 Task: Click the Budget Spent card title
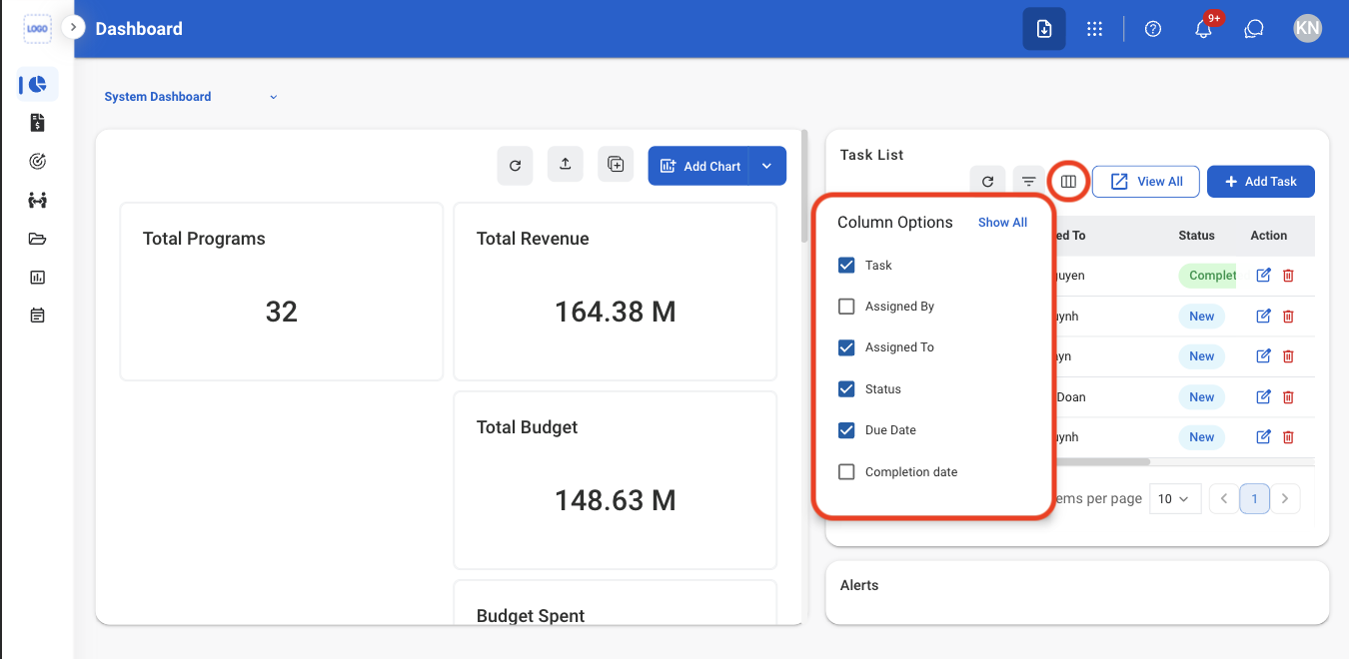pos(531,616)
